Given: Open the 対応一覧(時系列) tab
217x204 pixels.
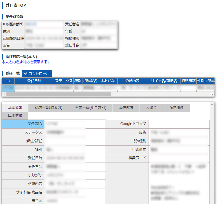Looking at the screenshot, I should [x=48, y=108].
